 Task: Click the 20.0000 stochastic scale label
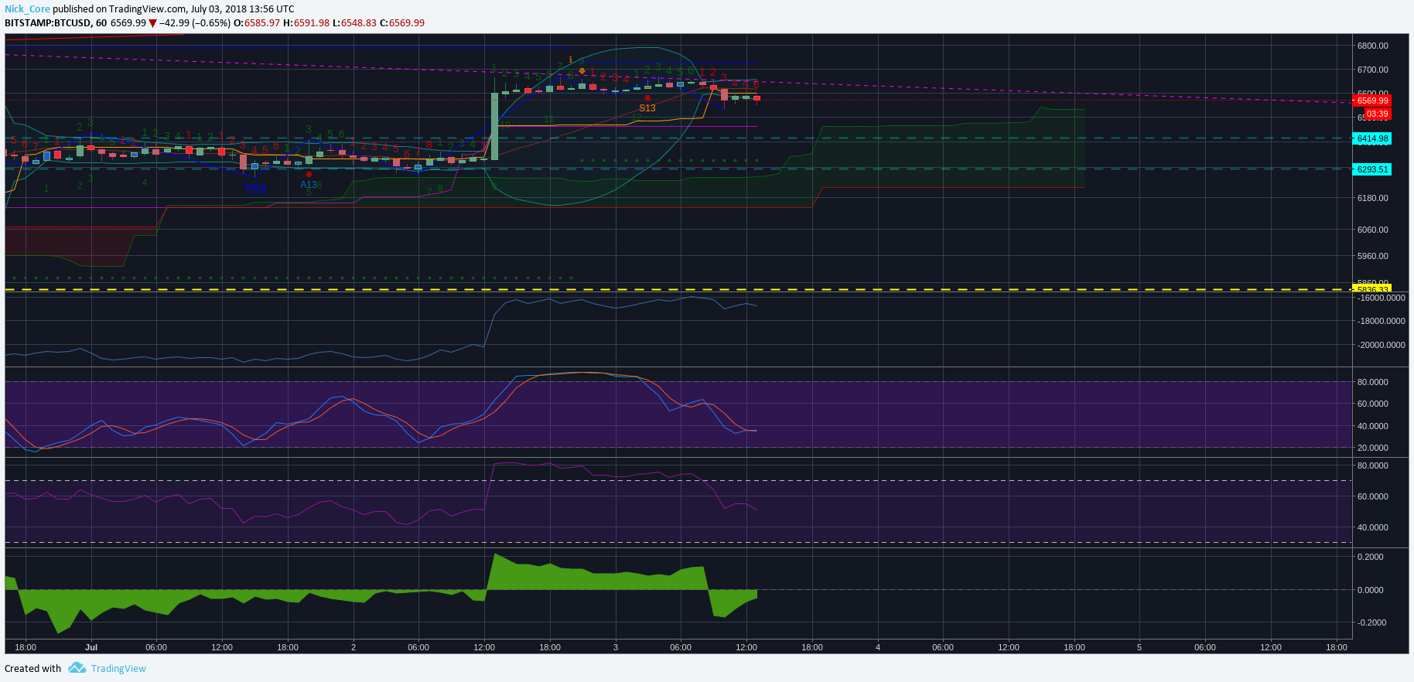click(1373, 448)
